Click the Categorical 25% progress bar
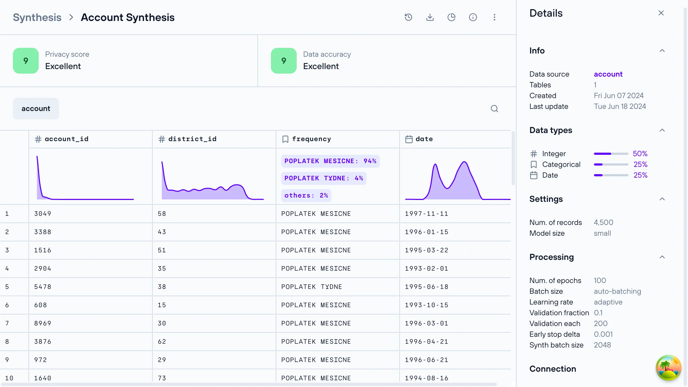688x387 pixels. click(611, 164)
